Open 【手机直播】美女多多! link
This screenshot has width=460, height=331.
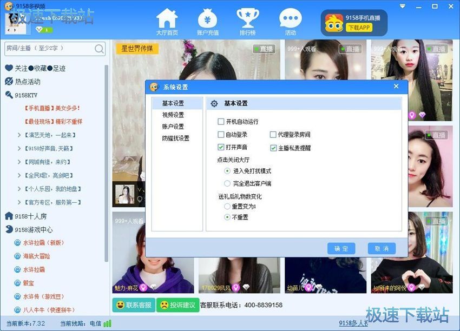[x=52, y=108]
